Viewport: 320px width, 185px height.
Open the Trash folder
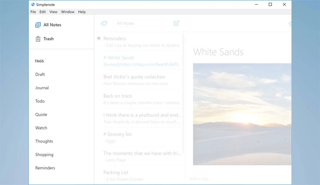pos(44,39)
